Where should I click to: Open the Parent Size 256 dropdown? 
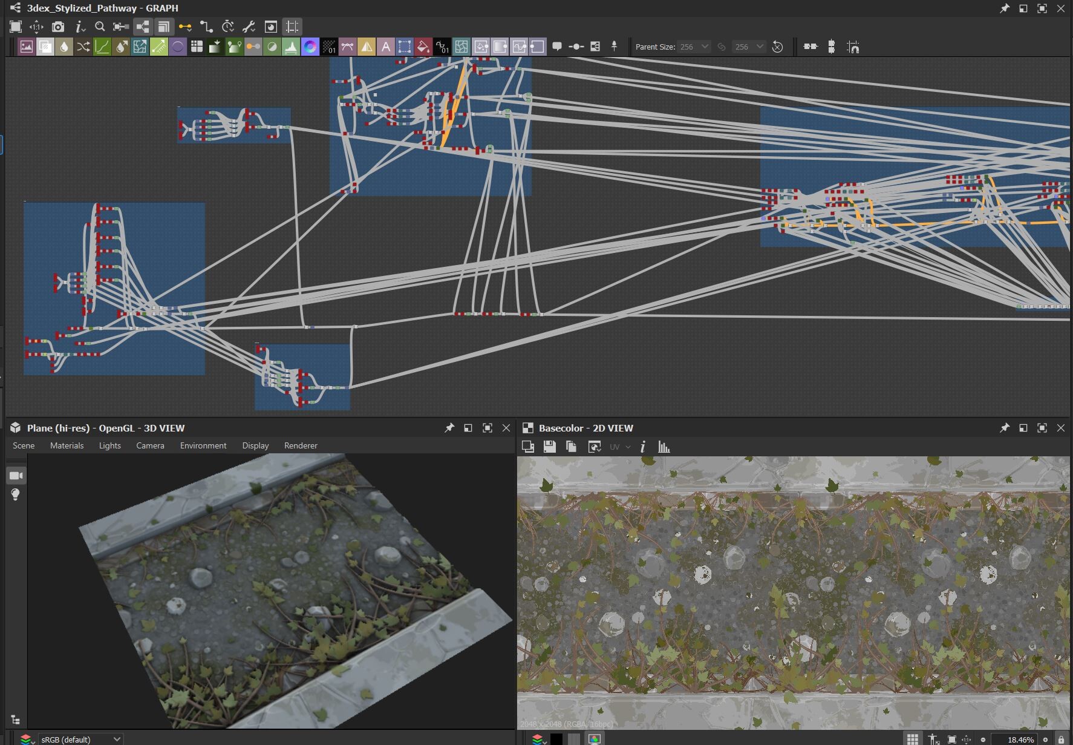click(693, 47)
